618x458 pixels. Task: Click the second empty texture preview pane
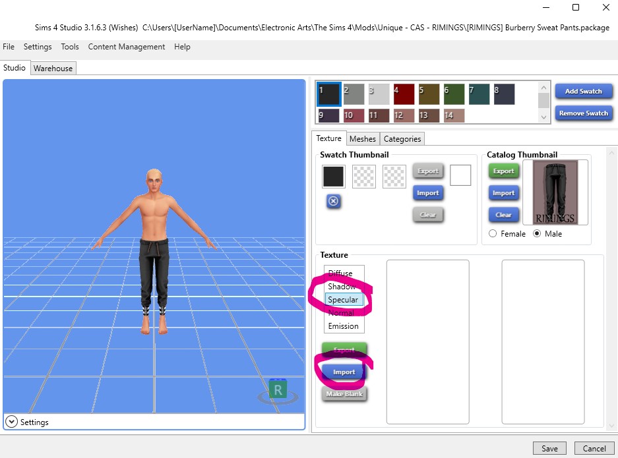tap(543, 342)
